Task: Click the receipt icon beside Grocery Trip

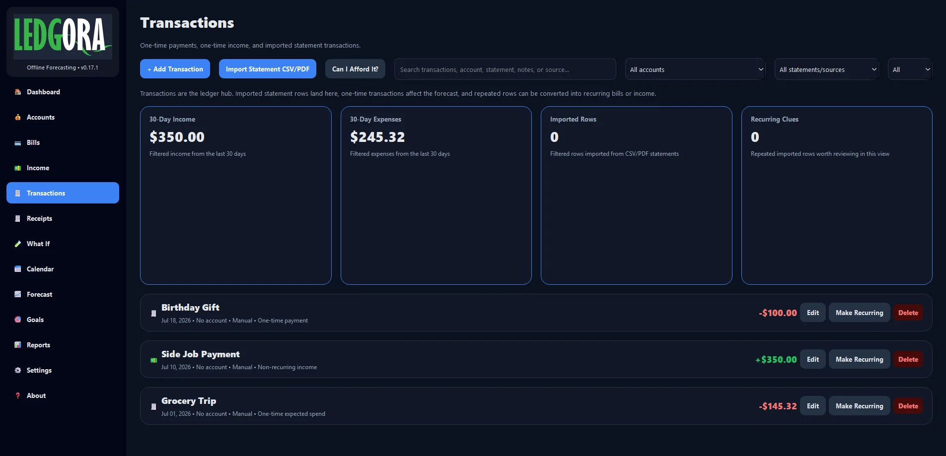Action: click(x=153, y=406)
